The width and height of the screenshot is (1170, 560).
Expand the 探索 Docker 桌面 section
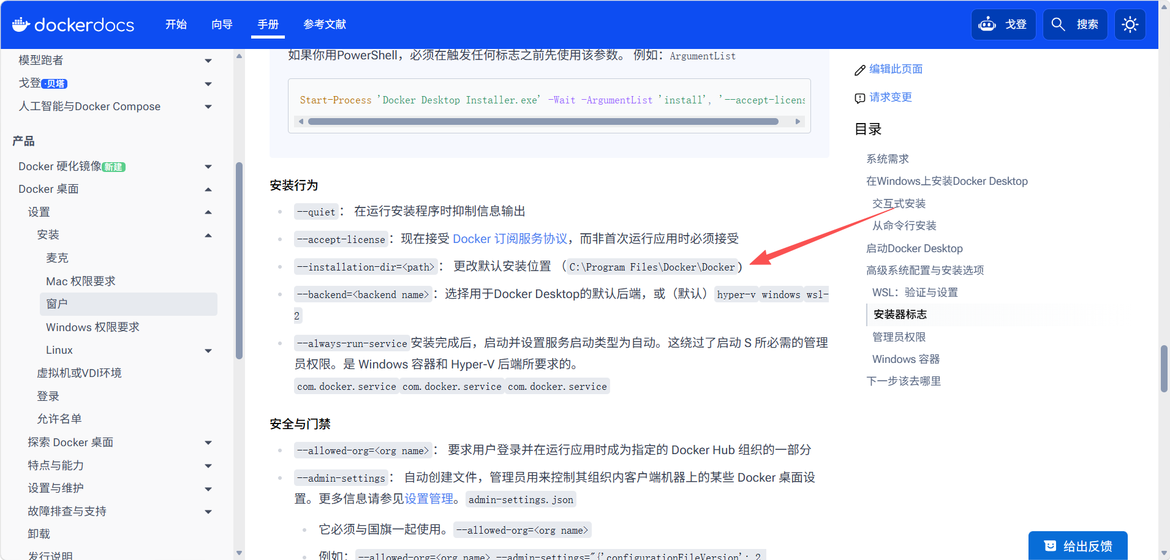click(x=208, y=442)
